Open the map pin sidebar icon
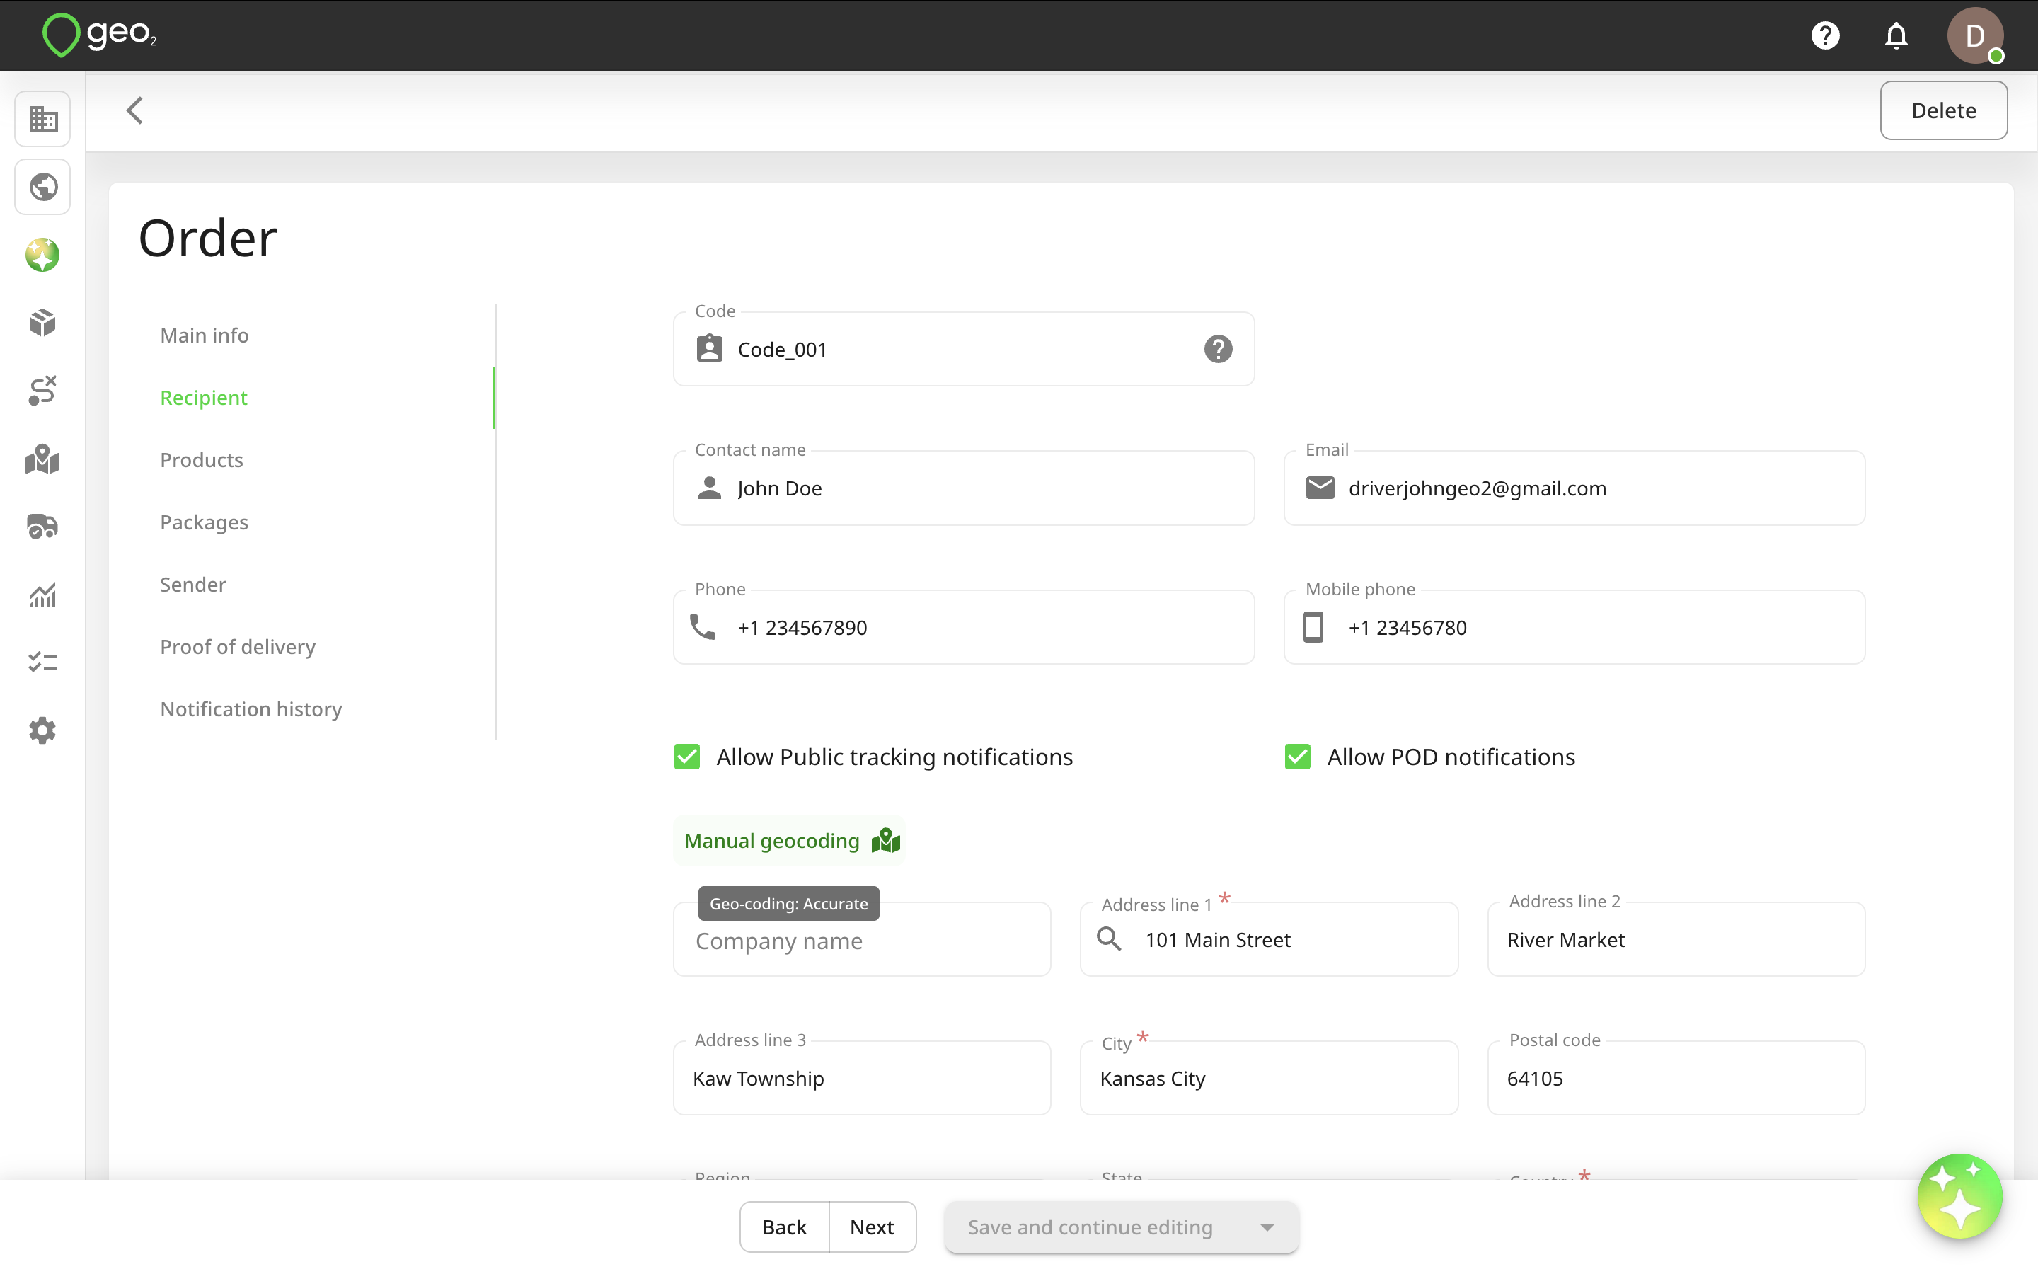2038x1274 pixels. pyautogui.click(x=42, y=459)
